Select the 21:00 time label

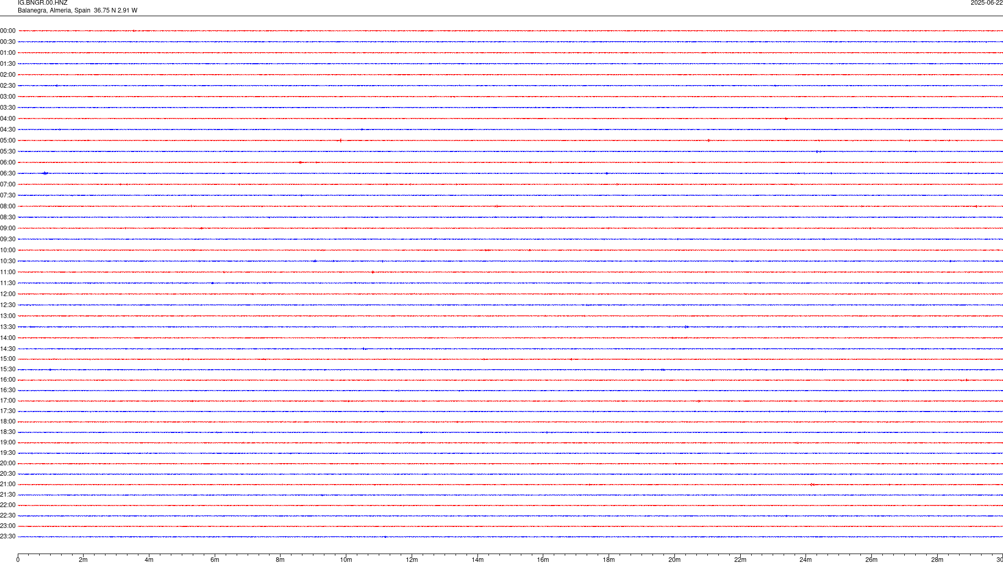(x=8, y=484)
